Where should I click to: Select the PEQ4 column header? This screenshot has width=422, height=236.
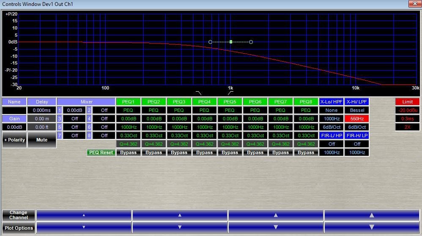pyautogui.click(x=204, y=102)
